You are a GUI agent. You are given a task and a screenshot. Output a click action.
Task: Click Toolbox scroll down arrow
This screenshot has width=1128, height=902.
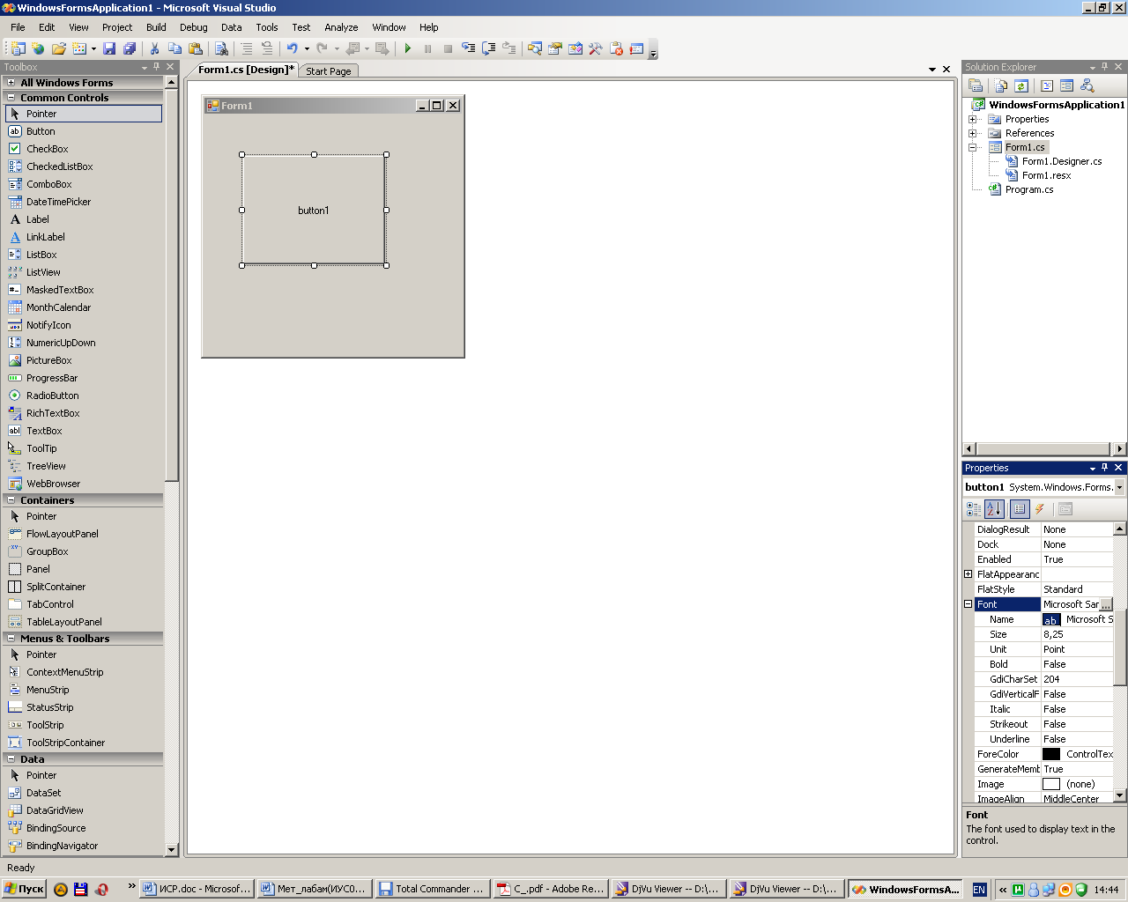pos(171,850)
